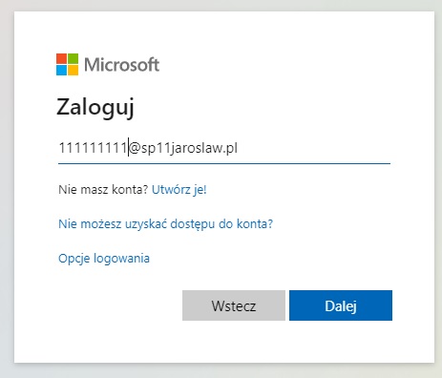
Task: Open Nie możesz uzyskać dostępu do konta? link
Action: pos(166,224)
